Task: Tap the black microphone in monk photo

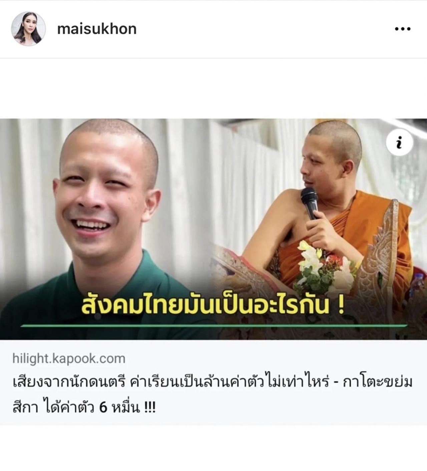Action: tap(310, 203)
